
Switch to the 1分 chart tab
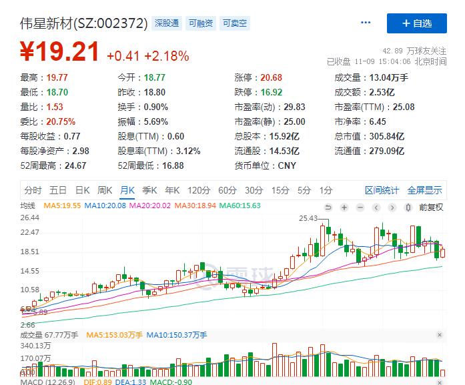[x=326, y=190]
